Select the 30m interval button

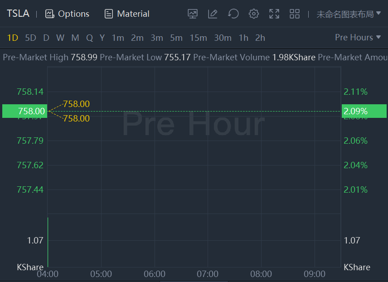coord(223,38)
